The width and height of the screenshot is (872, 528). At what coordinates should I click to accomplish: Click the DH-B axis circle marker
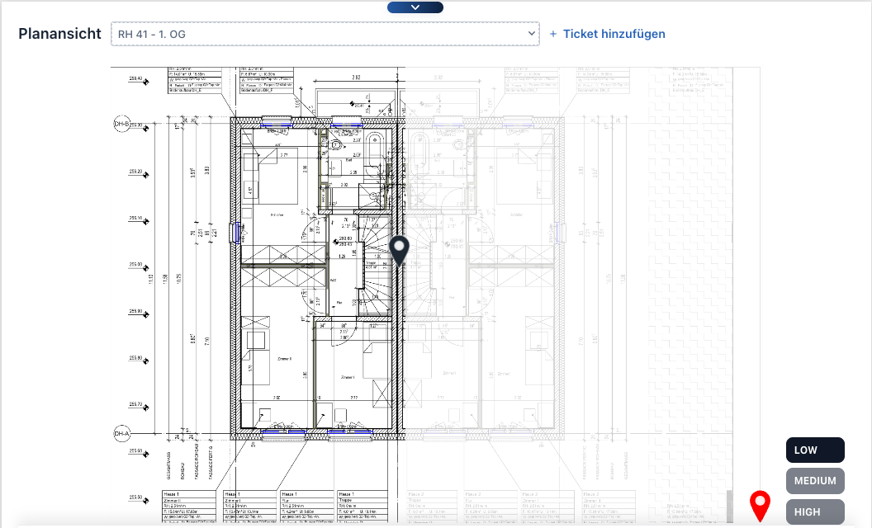(x=121, y=125)
